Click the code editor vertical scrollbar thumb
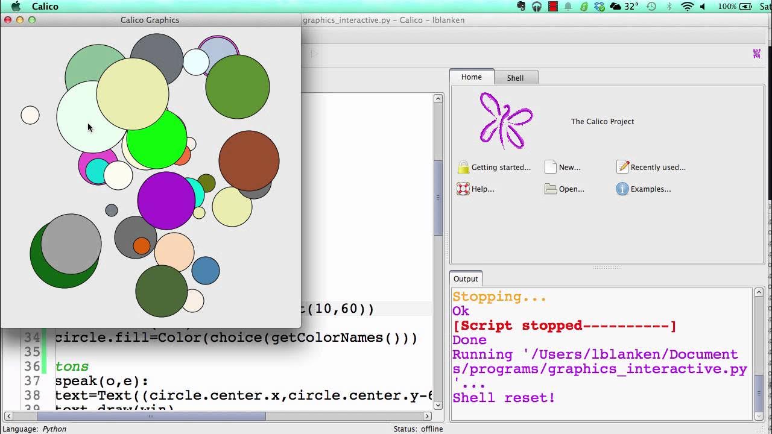 click(x=438, y=198)
